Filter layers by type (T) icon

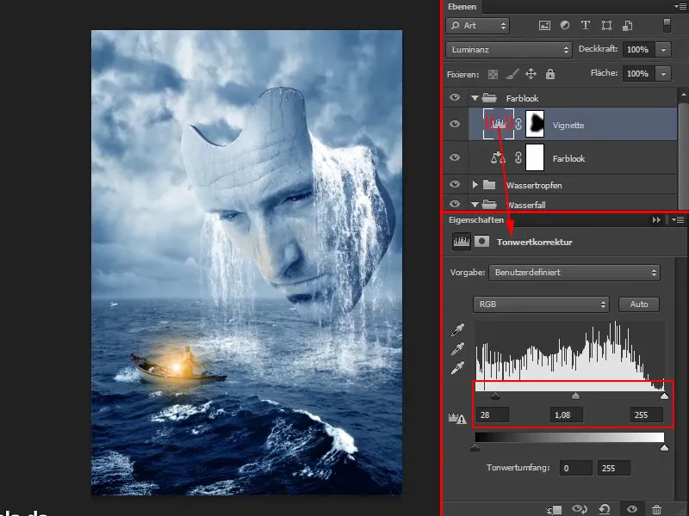pos(586,26)
